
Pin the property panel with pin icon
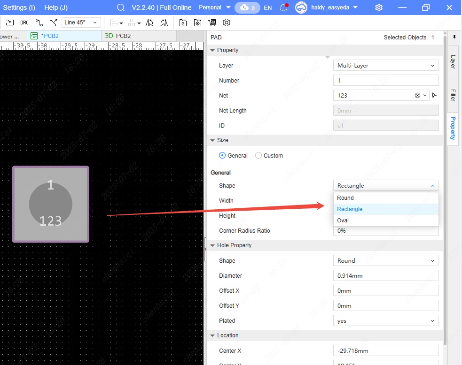click(454, 37)
